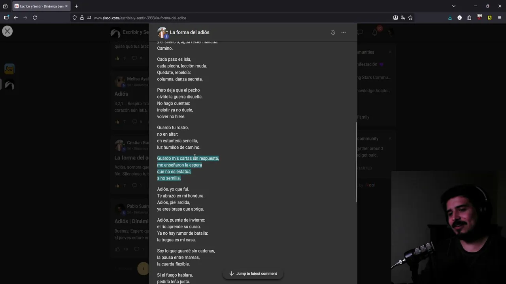The width and height of the screenshot is (506, 284).
Task: Click the site security lock icon
Action: (82, 18)
